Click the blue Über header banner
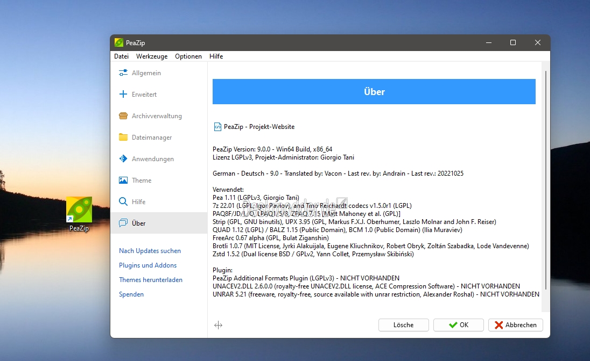590x361 pixels. [374, 92]
